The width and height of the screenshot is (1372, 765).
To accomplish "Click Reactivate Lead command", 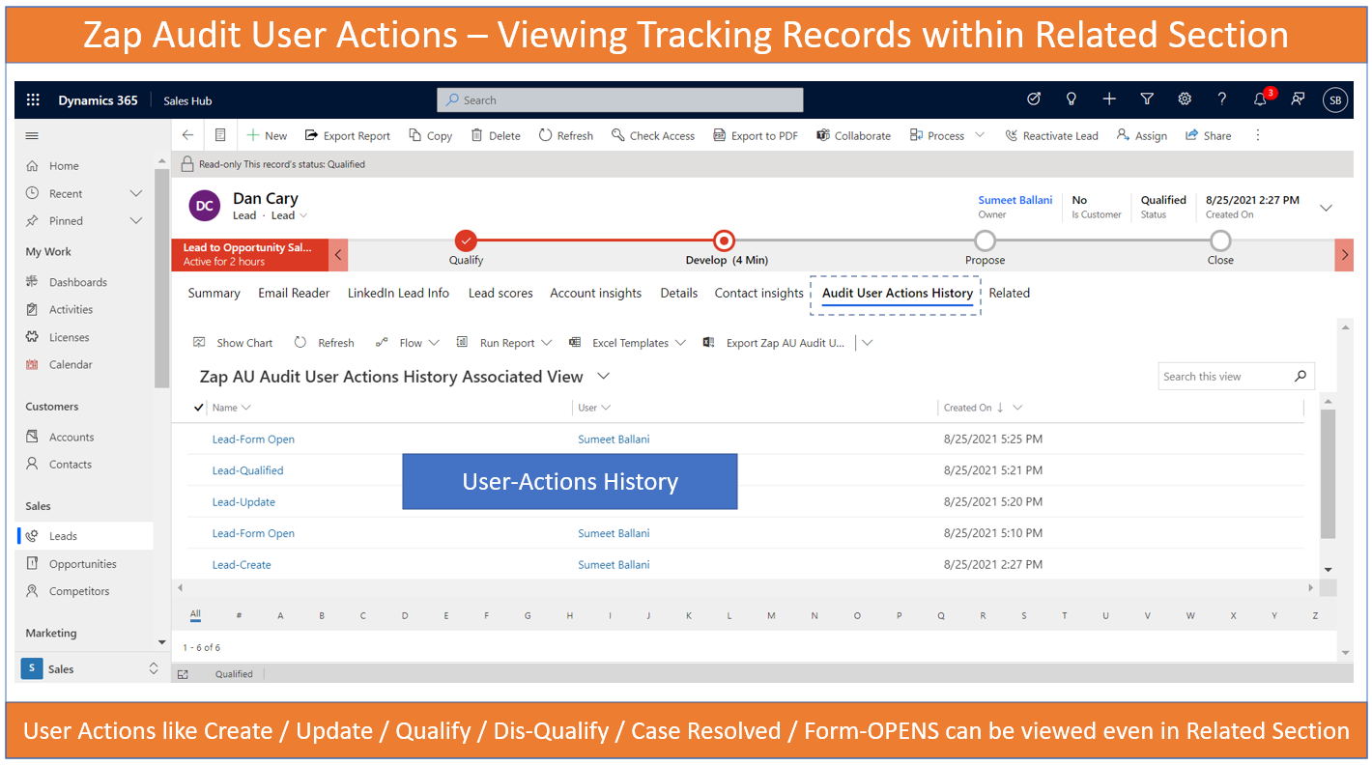I will click(1052, 135).
